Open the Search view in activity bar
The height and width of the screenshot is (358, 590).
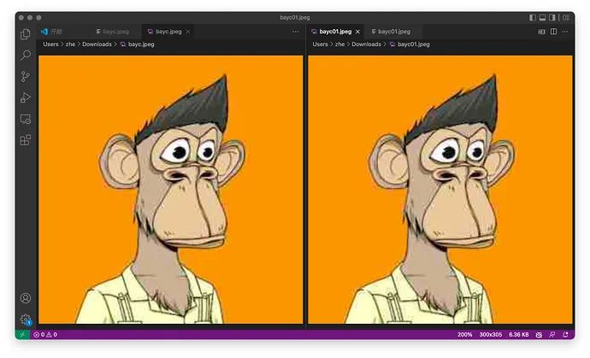coord(25,56)
